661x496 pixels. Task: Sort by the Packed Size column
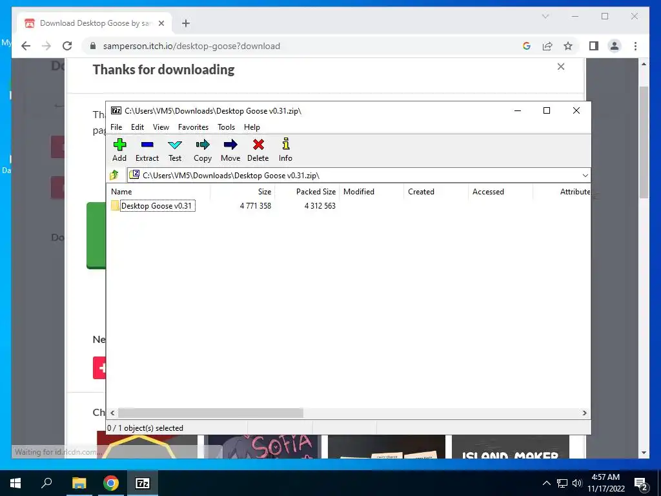(307, 191)
